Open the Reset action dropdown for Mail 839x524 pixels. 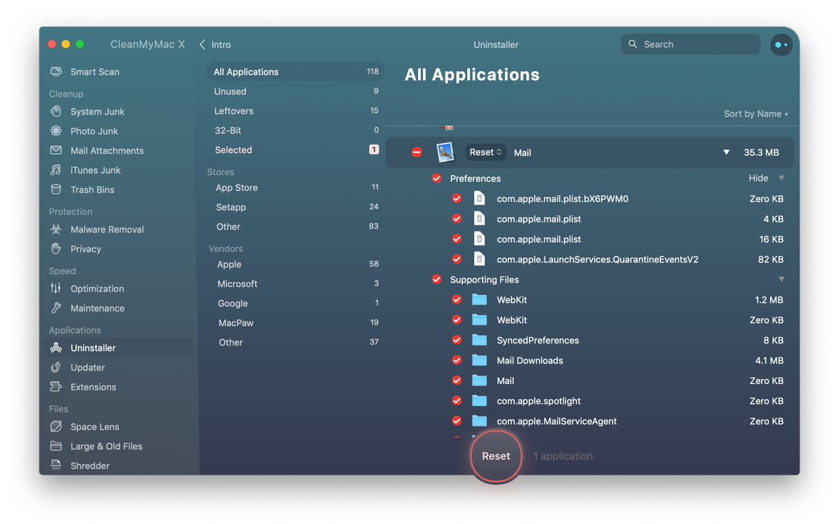click(x=486, y=152)
